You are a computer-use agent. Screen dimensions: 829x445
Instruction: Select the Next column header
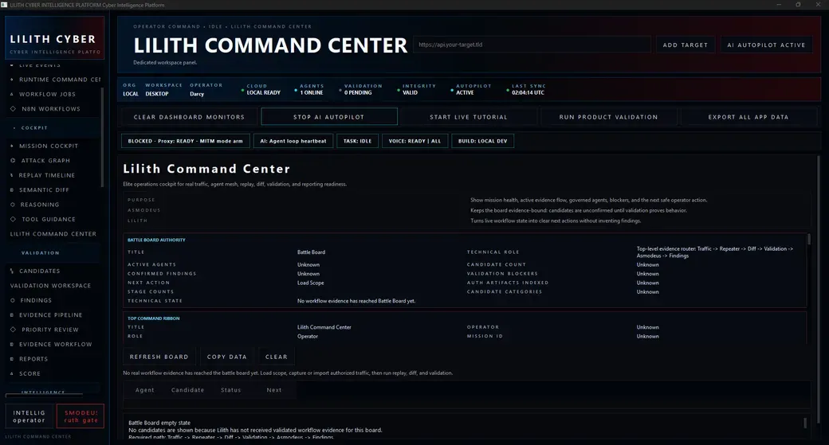coord(274,390)
